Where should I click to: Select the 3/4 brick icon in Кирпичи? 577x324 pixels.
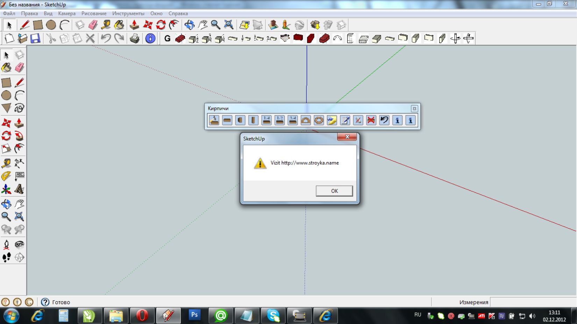[x=293, y=120]
